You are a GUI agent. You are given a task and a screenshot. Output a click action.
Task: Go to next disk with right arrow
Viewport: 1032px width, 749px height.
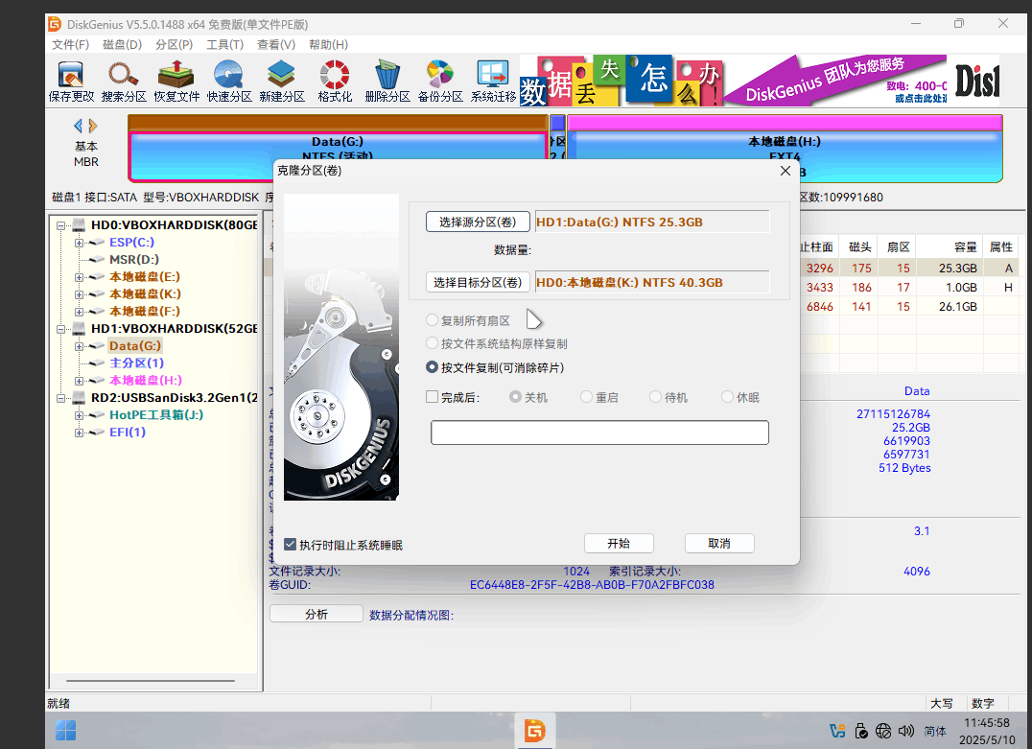93,126
